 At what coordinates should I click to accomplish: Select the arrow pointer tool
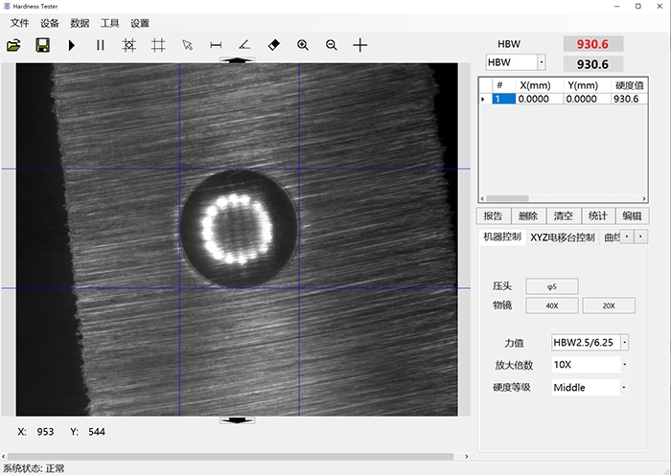point(188,45)
